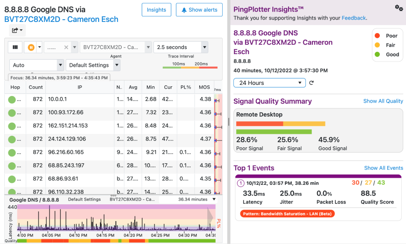
Task: Click the bell Show alerts button
Action: click(199, 10)
